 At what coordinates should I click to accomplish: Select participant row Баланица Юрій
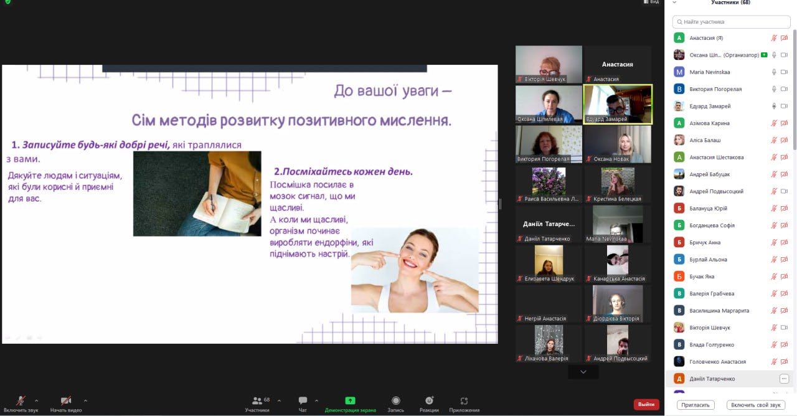pyautogui.click(x=729, y=208)
